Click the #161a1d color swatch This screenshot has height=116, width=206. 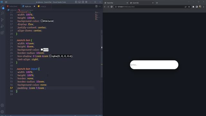coord(42,21)
